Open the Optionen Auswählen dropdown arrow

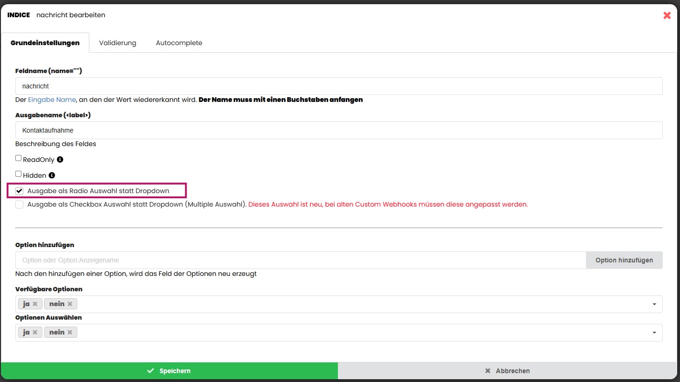pos(654,333)
